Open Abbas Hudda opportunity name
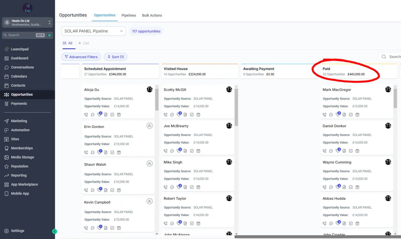This screenshot has height=239, width=401. [x=334, y=198]
